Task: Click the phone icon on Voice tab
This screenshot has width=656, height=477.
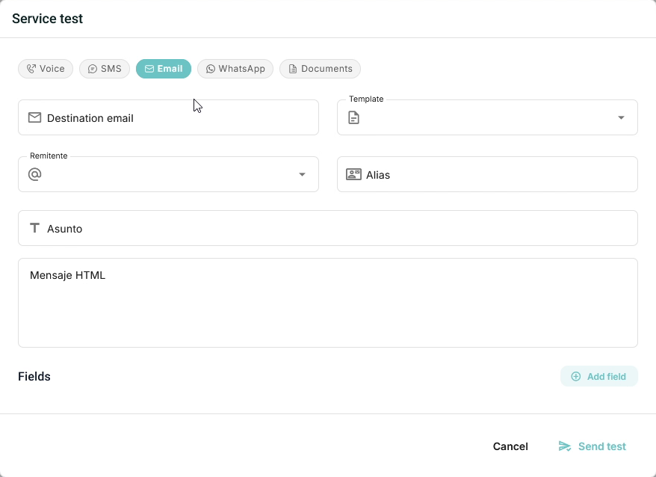Action: 31,69
